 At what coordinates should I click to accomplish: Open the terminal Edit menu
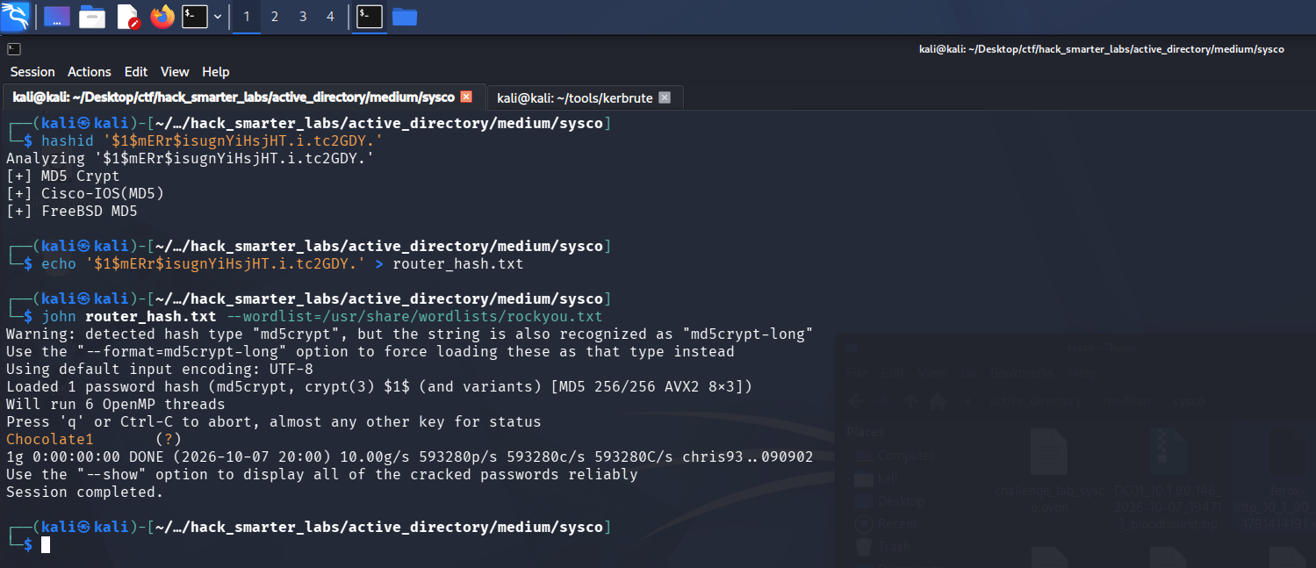click(x=136, y=72)
